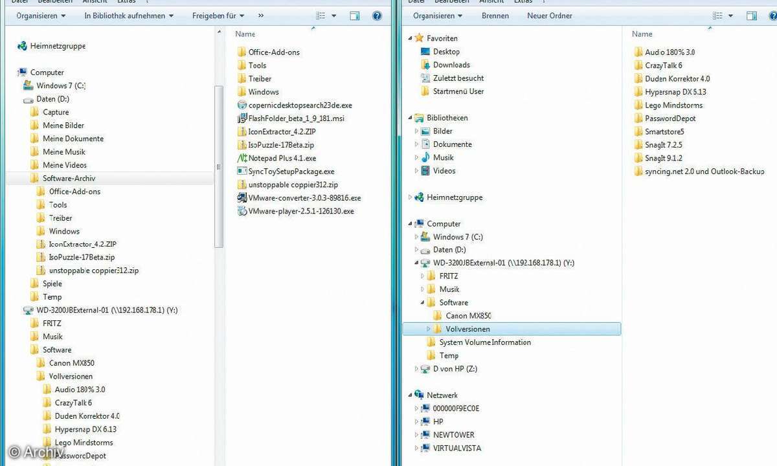
Task: Click Neuer Ordner button
Action: click(550, 16)
